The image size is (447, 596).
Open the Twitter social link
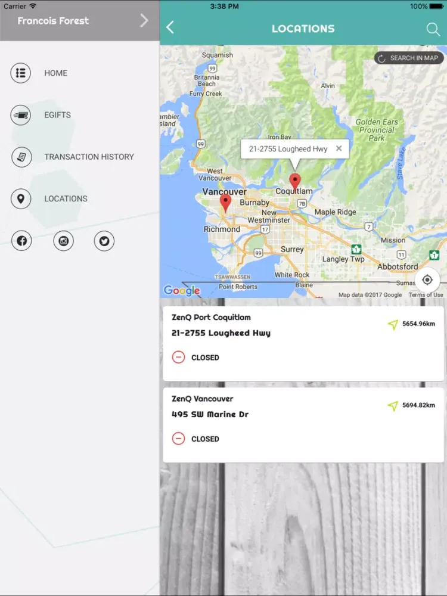(x=104, y=241)
